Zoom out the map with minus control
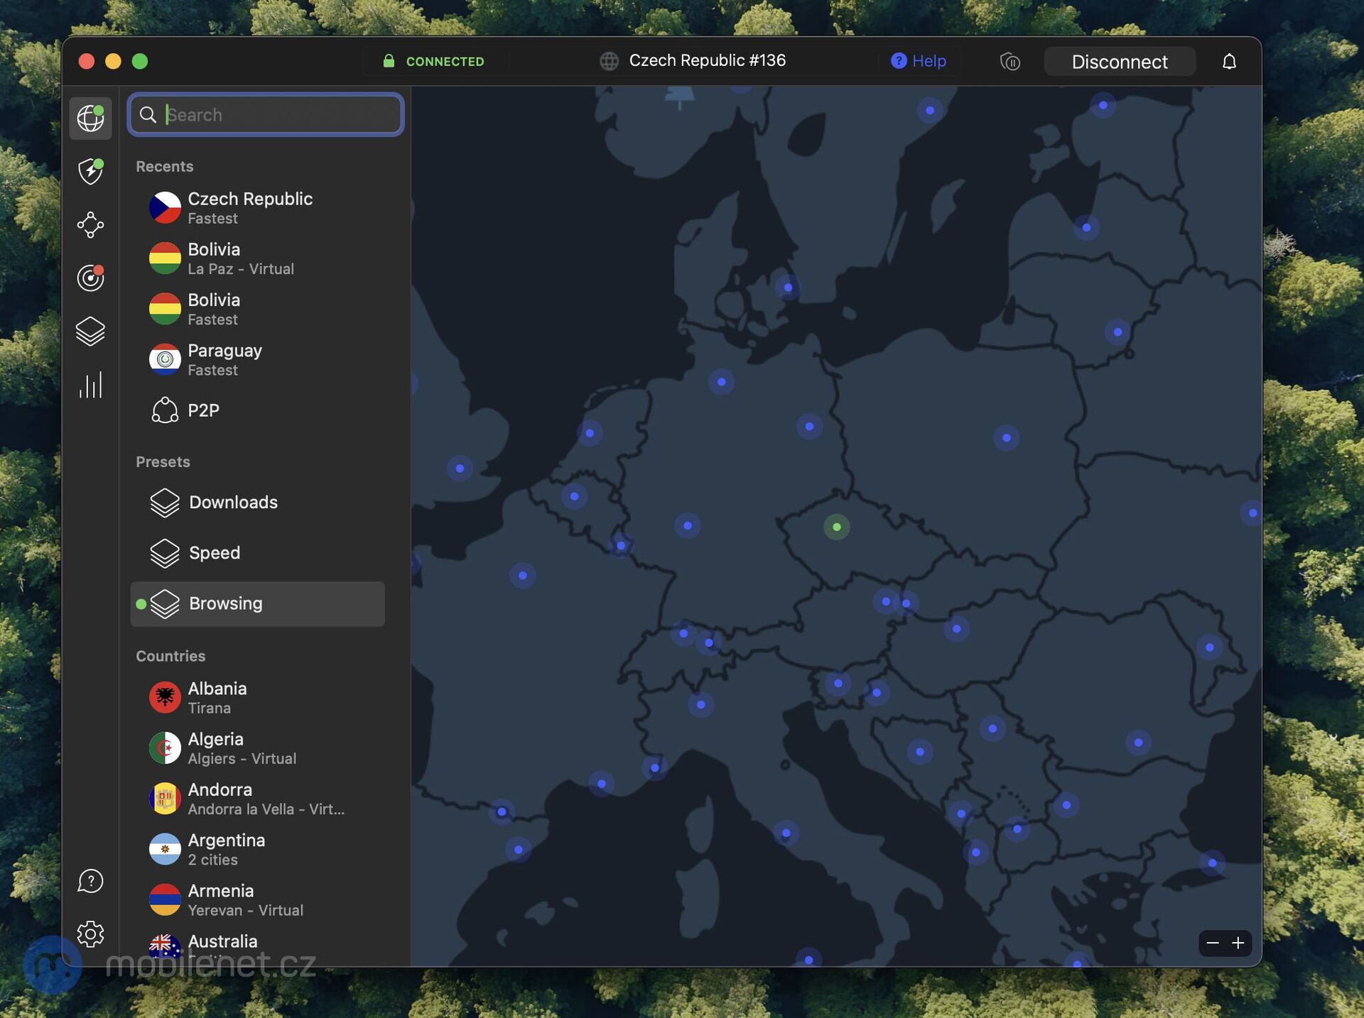 pyautogui.click(x=1213, y=943)
